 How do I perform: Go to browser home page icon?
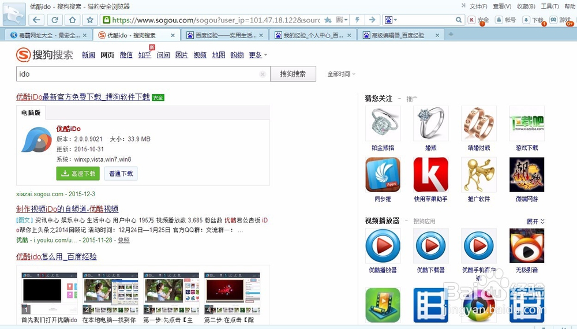coord(72,20)
